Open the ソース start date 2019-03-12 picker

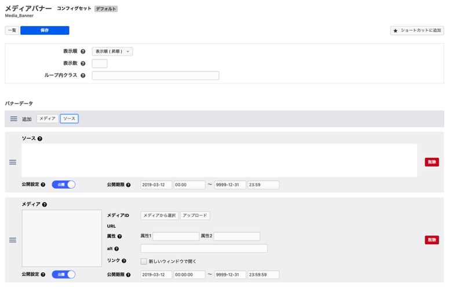[156, 185]
